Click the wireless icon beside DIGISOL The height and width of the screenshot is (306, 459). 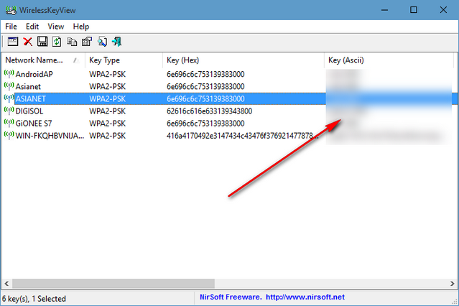[9, 111]
